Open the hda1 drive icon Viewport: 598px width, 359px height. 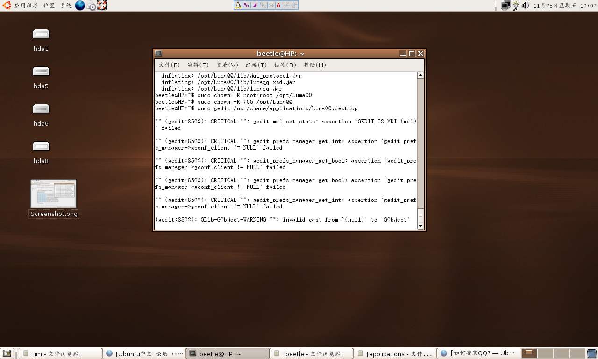point(41,34)
